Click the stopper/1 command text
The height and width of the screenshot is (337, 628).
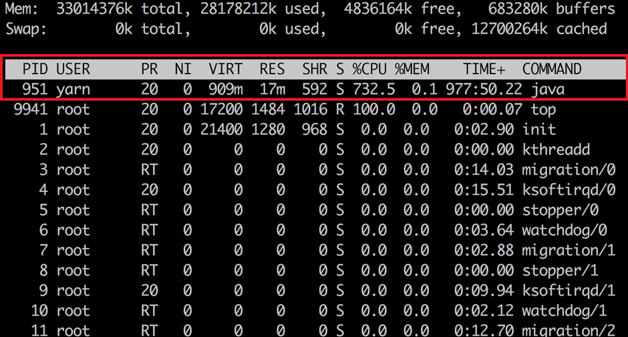561,271
